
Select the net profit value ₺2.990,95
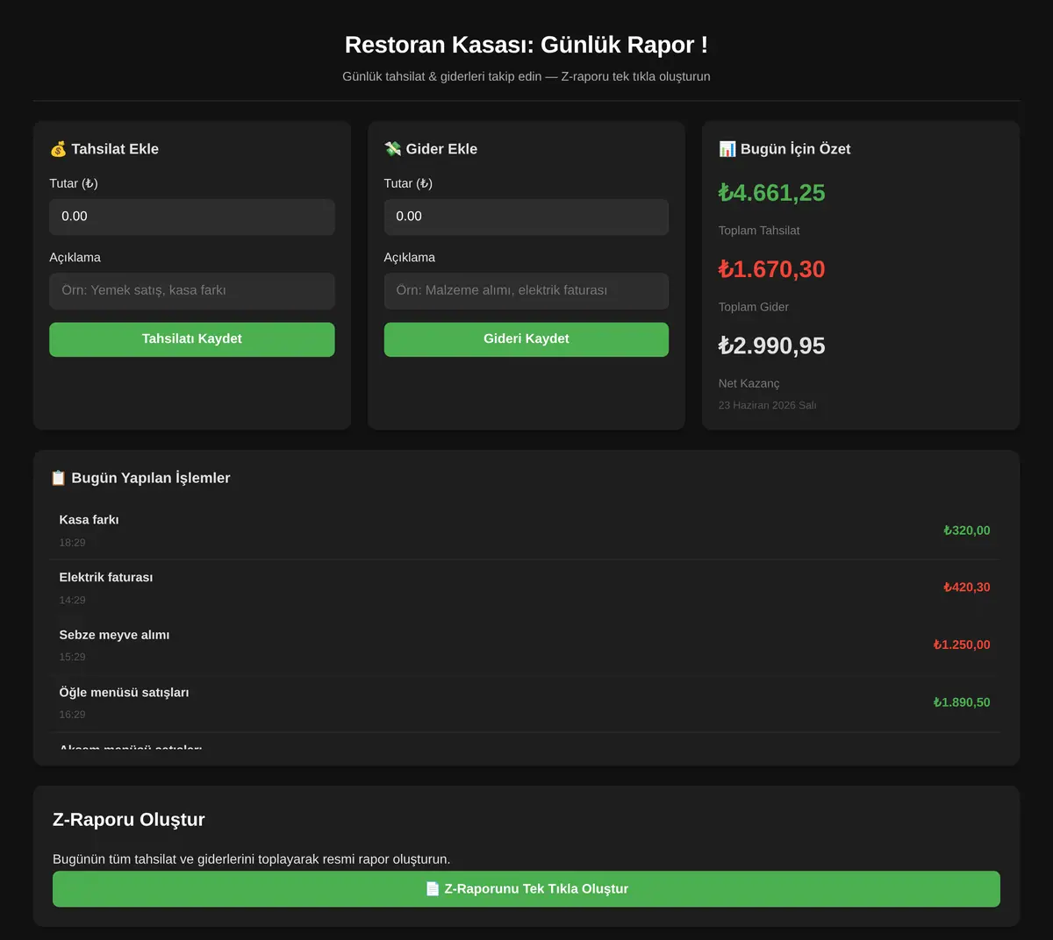coord(772,345)
